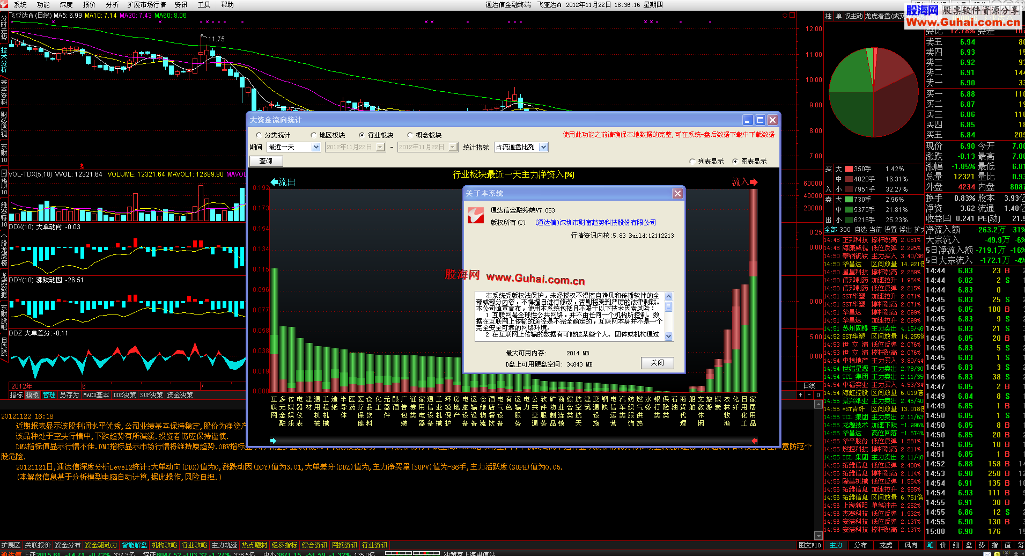Image resolution: width=1025 pixels, height=556 pixels.
Task: Select the 柱 tab above the pie chart
Action: pyautogui.click(x=829, y=16)
